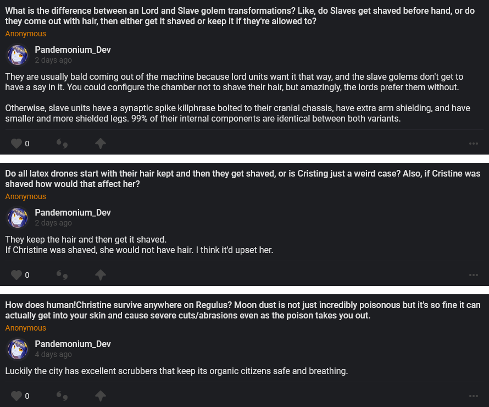The image size is (489, 407).
Task: Open more options on latex drones answer
Action: point(474,274)
